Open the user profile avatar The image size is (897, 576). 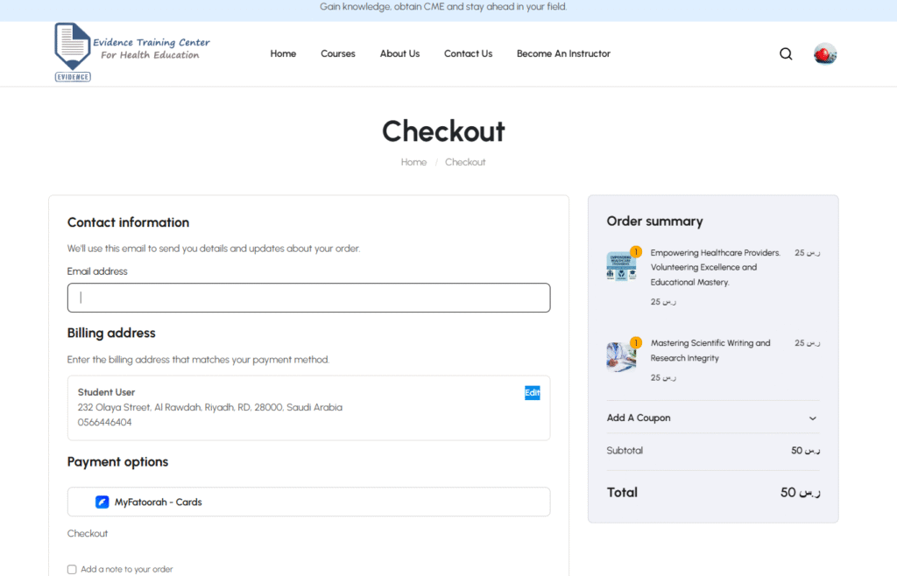pyautogui.click(x=825, y=53)
